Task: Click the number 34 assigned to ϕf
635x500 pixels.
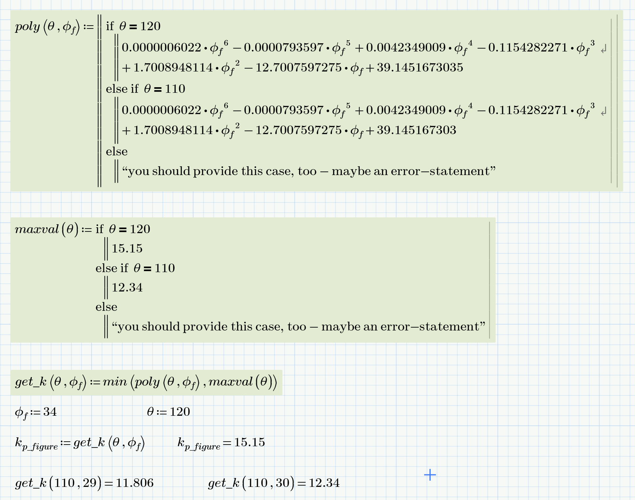Action: point(50,412)
